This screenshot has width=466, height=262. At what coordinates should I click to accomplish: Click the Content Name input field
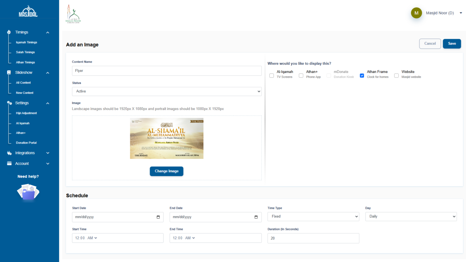tap(167, 71)
